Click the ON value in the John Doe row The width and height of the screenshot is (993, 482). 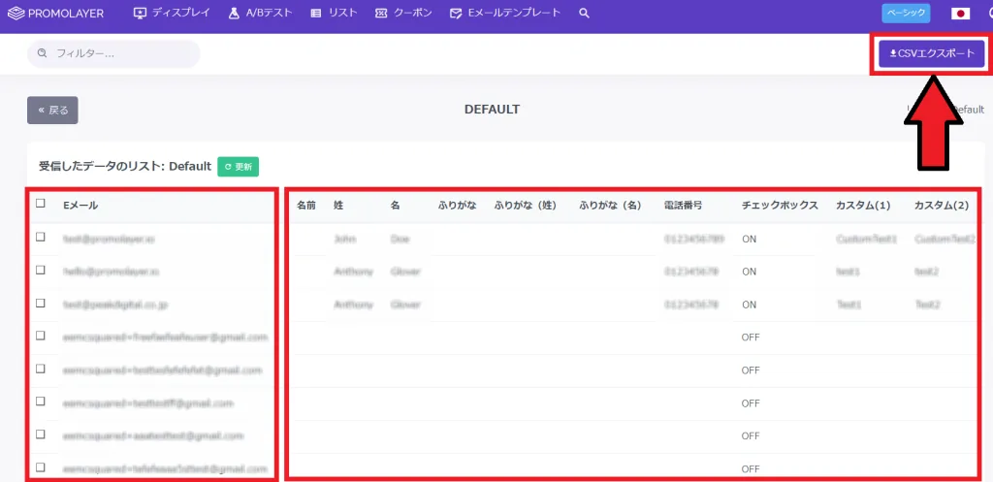point(750,239)
